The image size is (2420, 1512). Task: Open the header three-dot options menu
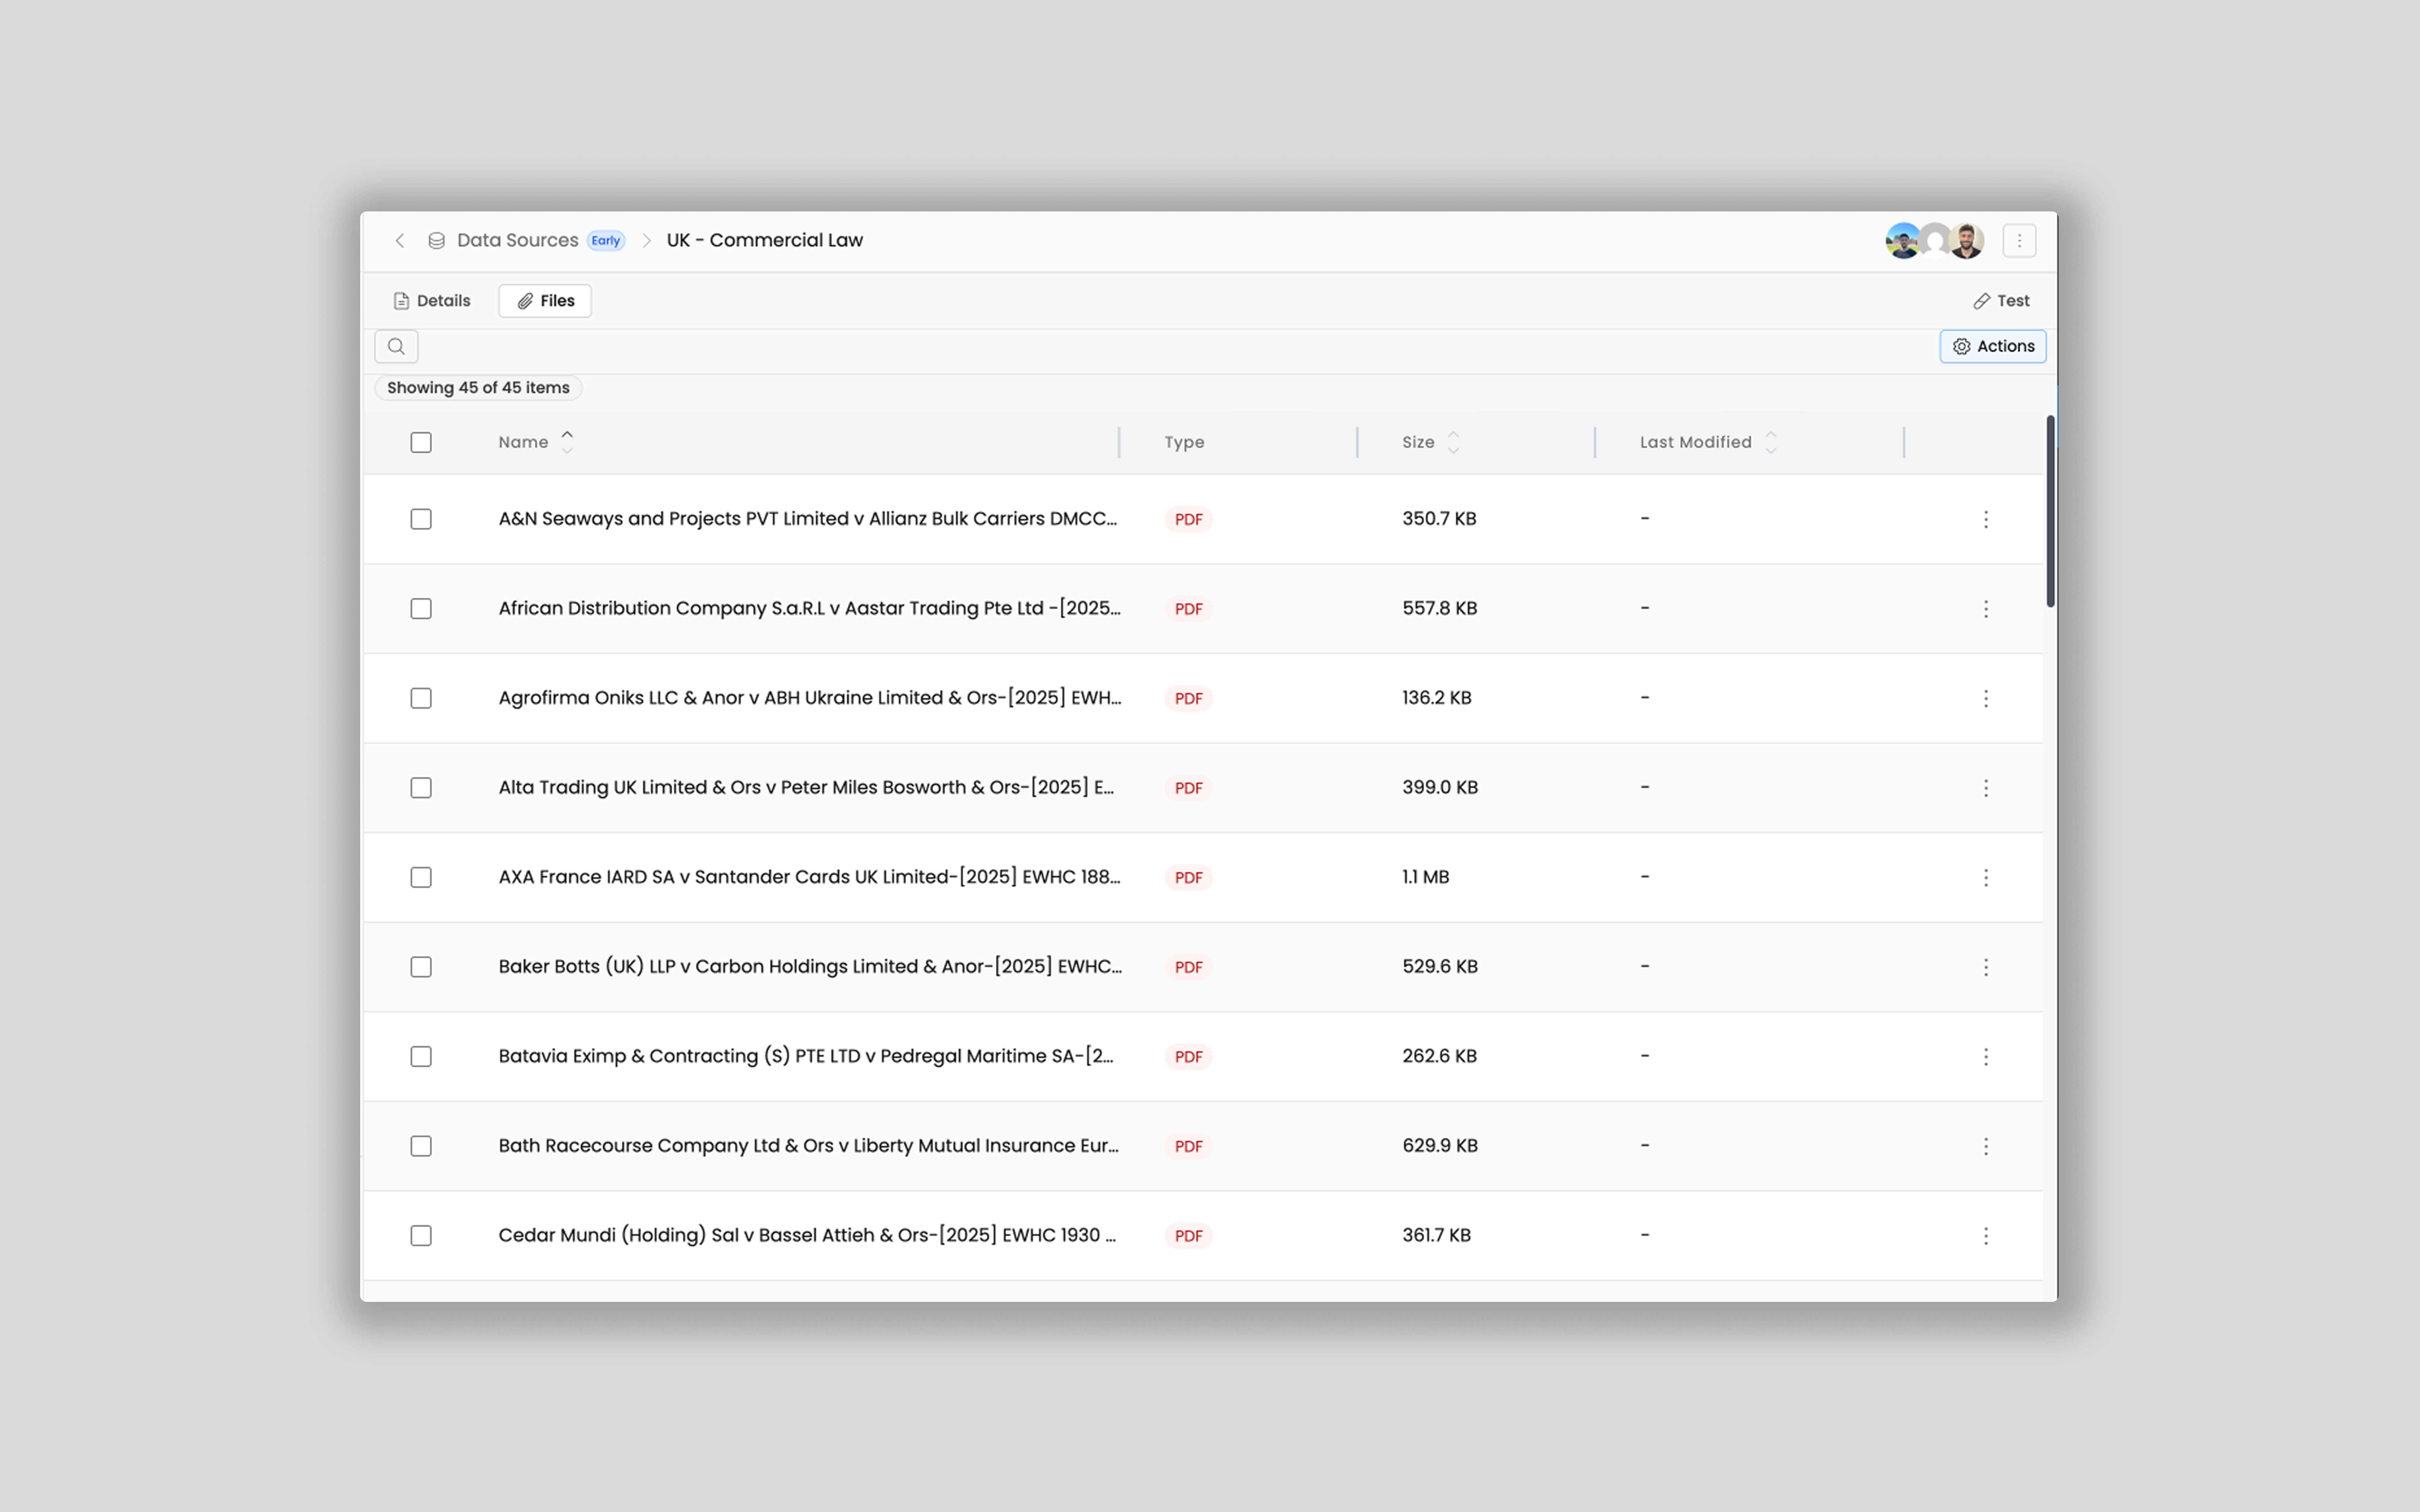coord(2019,240)
